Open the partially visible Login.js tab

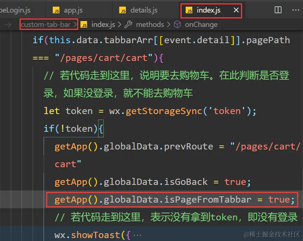tap(15, 10)
